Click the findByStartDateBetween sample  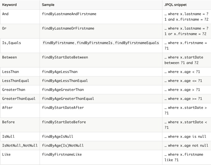pos(65,57)
